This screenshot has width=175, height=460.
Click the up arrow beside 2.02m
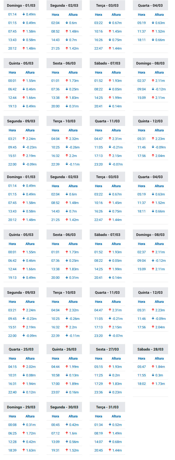[24, 367]
